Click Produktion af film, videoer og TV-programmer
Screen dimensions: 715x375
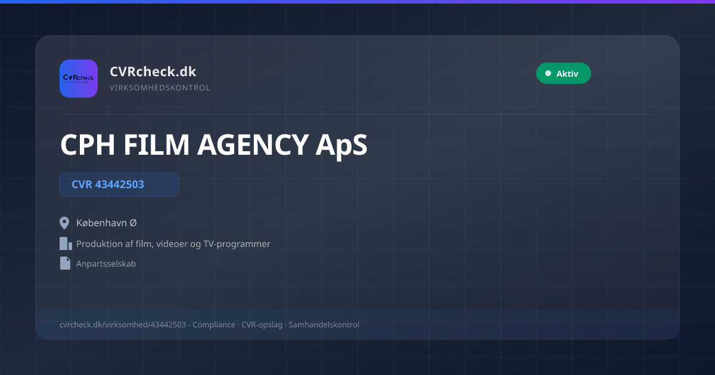[x=173, y=244]
